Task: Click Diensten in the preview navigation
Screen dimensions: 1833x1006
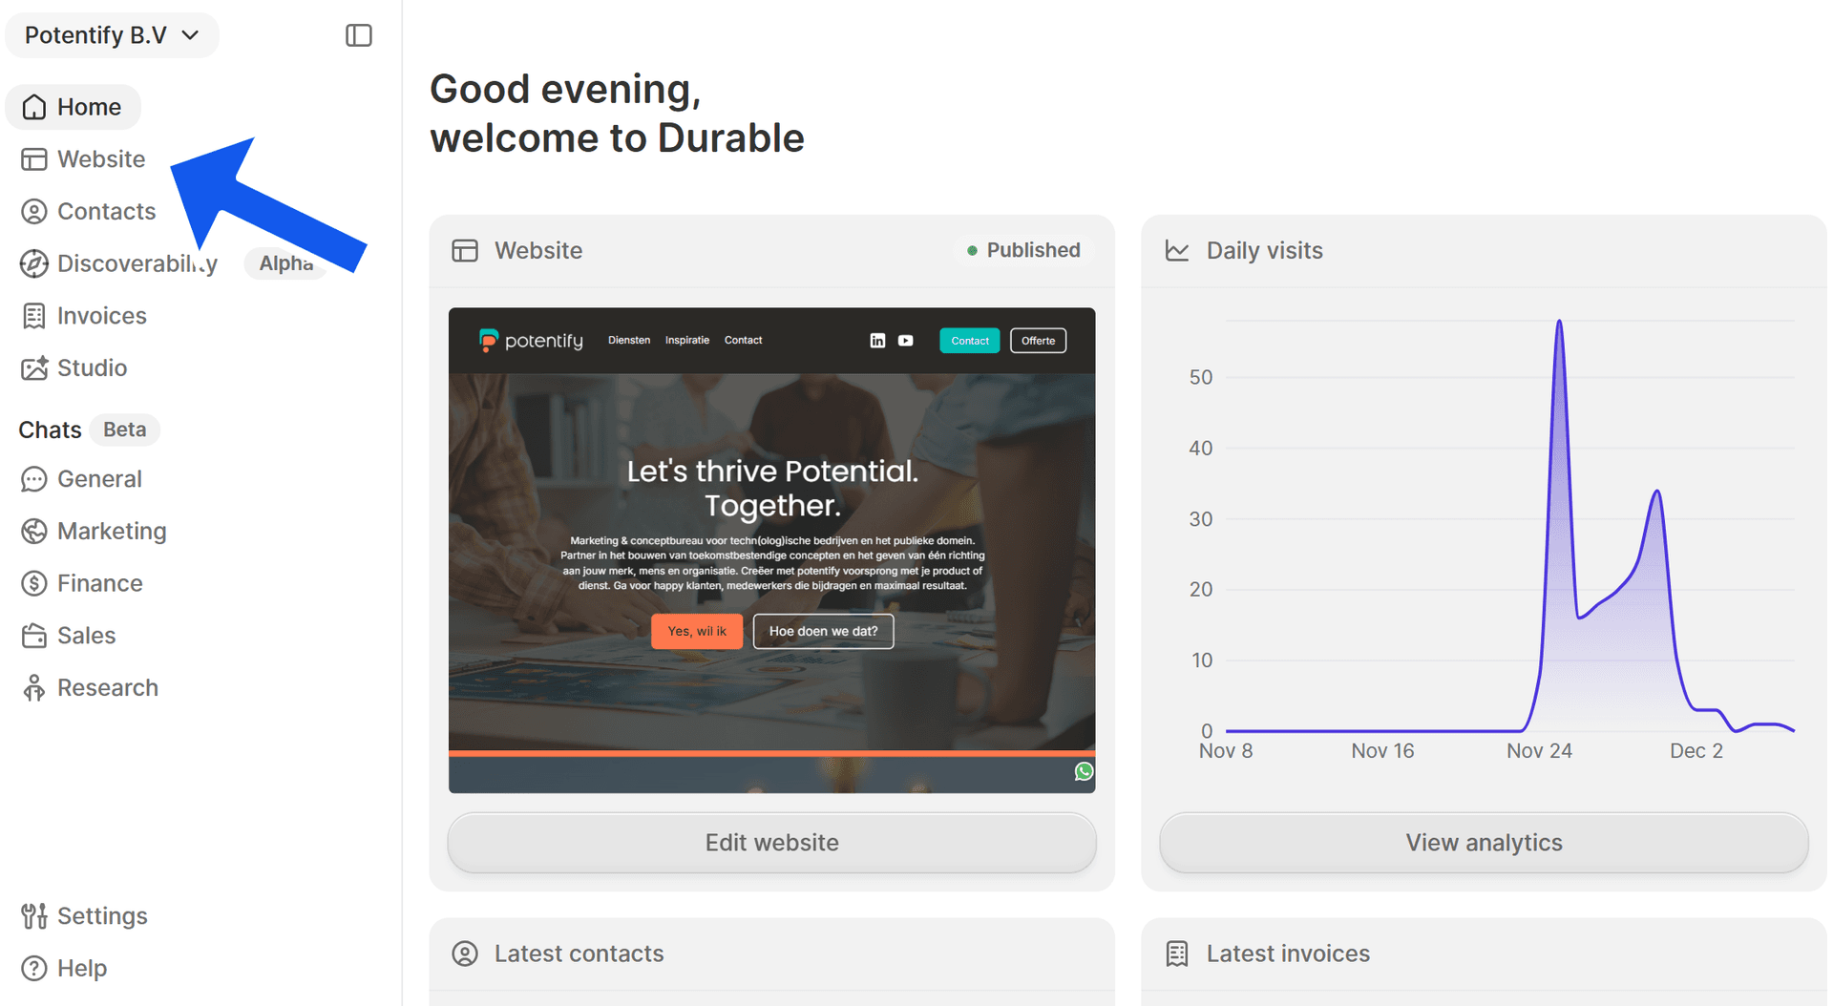Action: 629,341
